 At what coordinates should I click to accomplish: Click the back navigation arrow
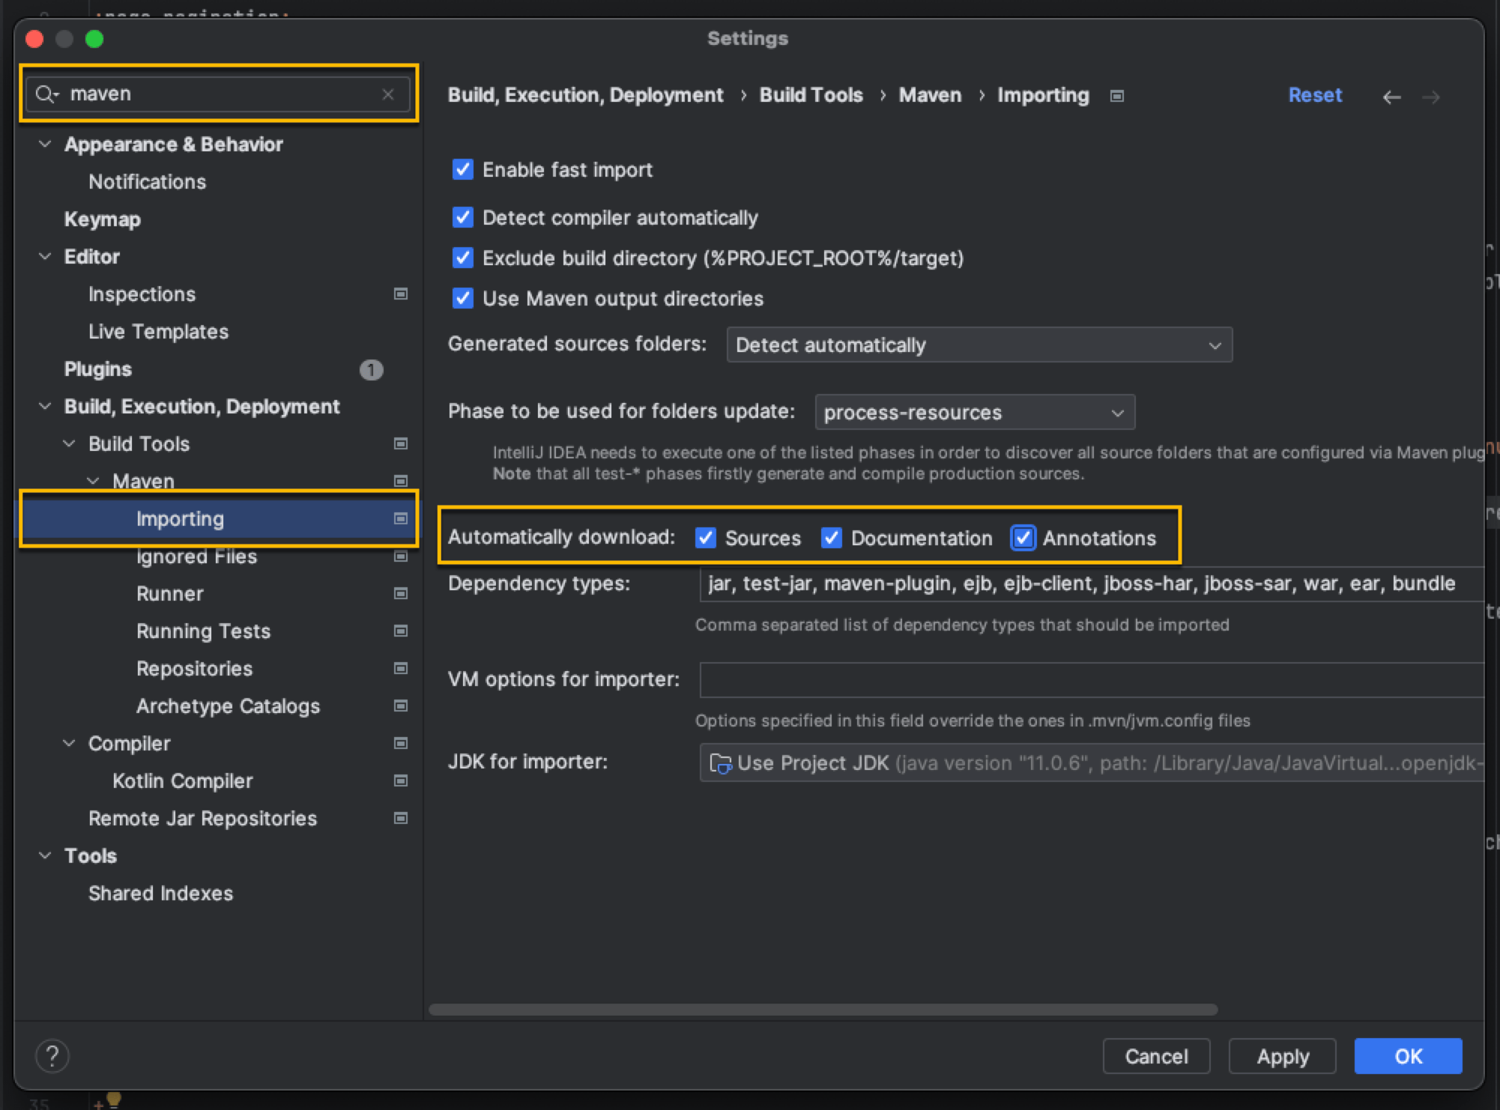point(1391,97)
